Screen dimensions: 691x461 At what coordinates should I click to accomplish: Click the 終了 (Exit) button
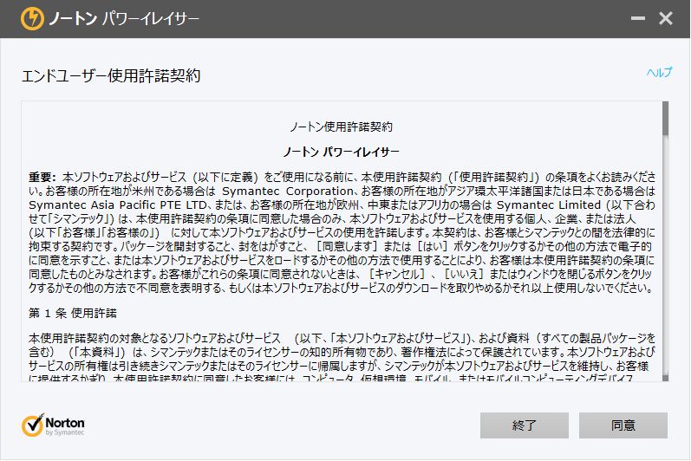(x=525, y=425)
